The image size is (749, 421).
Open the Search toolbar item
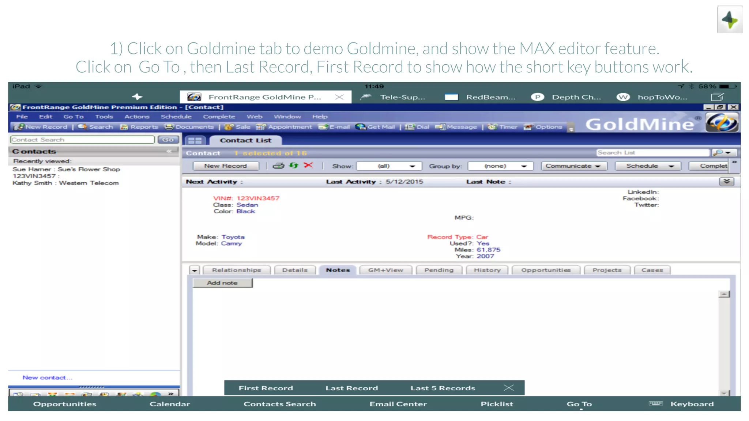coord(95,127)
